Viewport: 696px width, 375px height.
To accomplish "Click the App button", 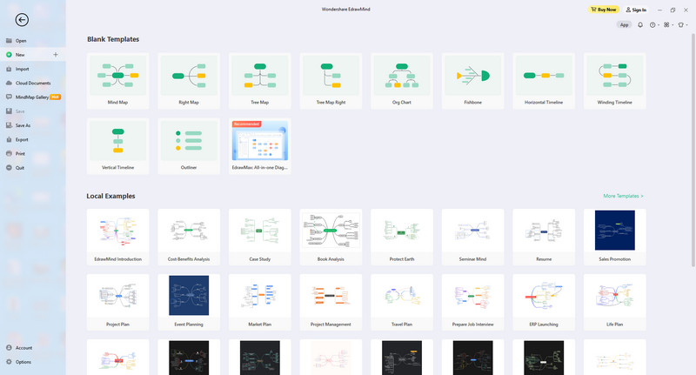I will coord(624,25).
